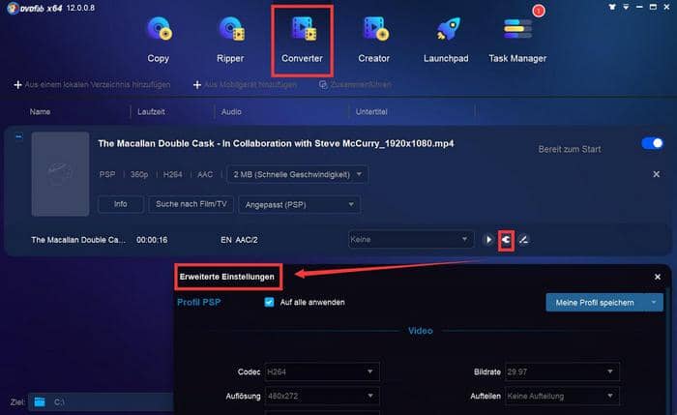The image size is (677, 415).
Task: Select the Macallan video file title
Action: [276, 144]
